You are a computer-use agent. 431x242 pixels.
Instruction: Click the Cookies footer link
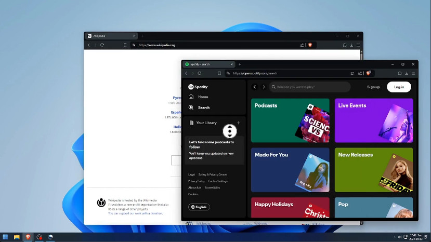pyautogui.click(x=193, y=194)
